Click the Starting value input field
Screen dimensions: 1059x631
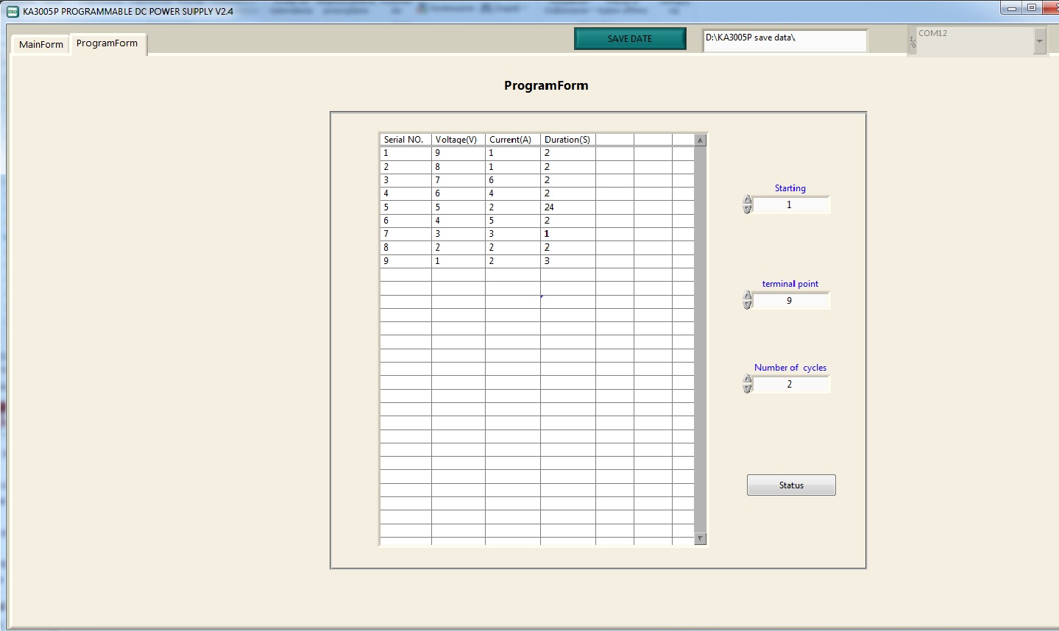tap(791, 205)
